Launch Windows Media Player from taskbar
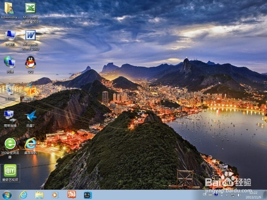The image size is (267, 200). click(55, 195)
